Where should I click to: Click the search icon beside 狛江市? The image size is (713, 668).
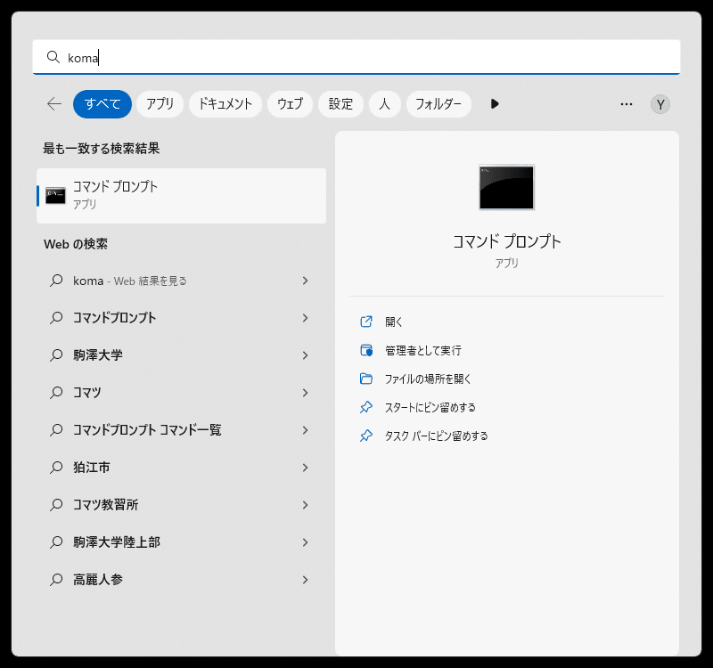(56, 467)
